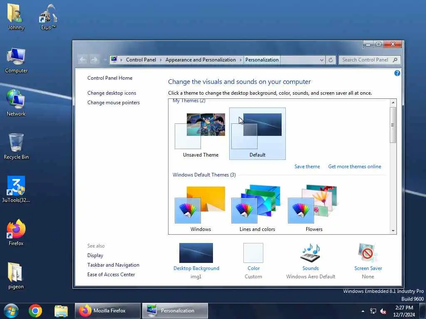Open Ease of Access Center link
Viewport: 426px width, 319px height.
pyautogui.click(x=111, y=274)
